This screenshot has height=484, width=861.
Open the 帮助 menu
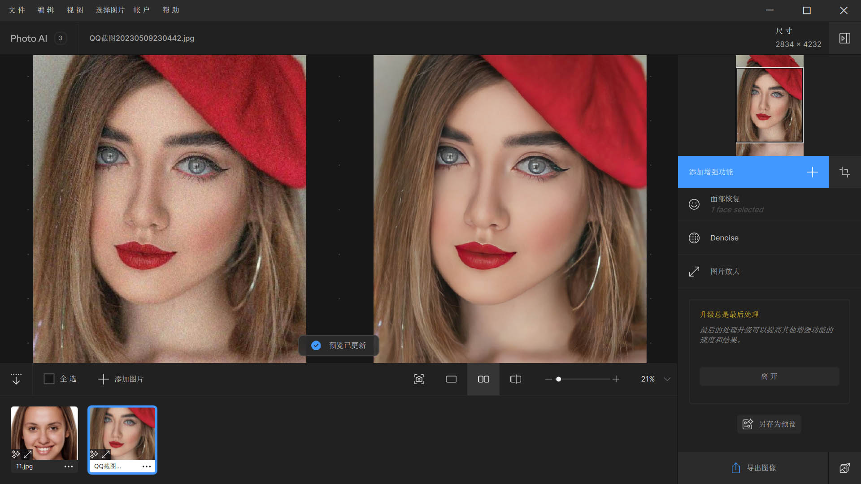[x=171, y=10]
